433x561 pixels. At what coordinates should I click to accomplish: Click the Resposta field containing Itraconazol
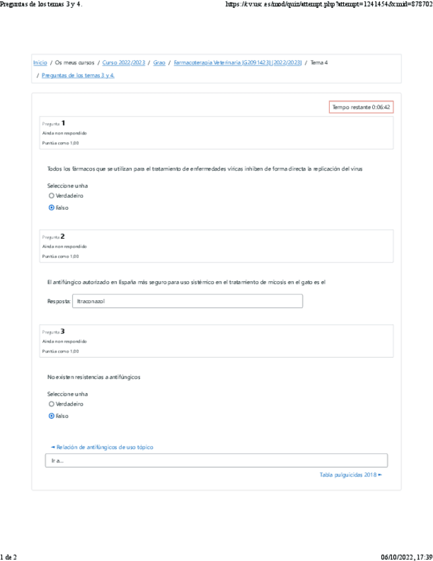186,301
